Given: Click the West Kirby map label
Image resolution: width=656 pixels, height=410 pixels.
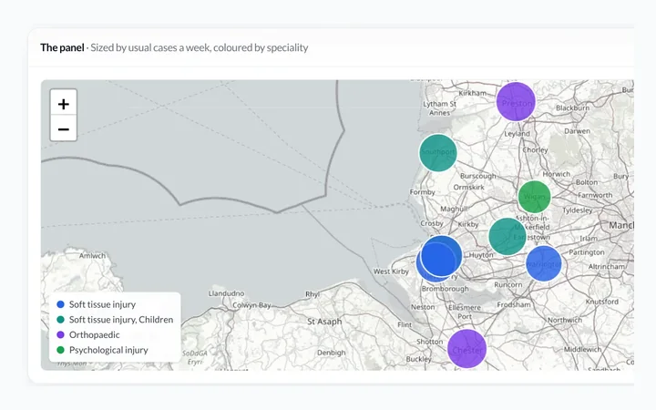Looking at the screenshot, I should click(391, 272).
